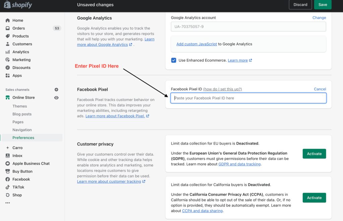The height and width of the screenshot is (221, 343).
Task: Click the Save button
Action: (x=323, y=5)
